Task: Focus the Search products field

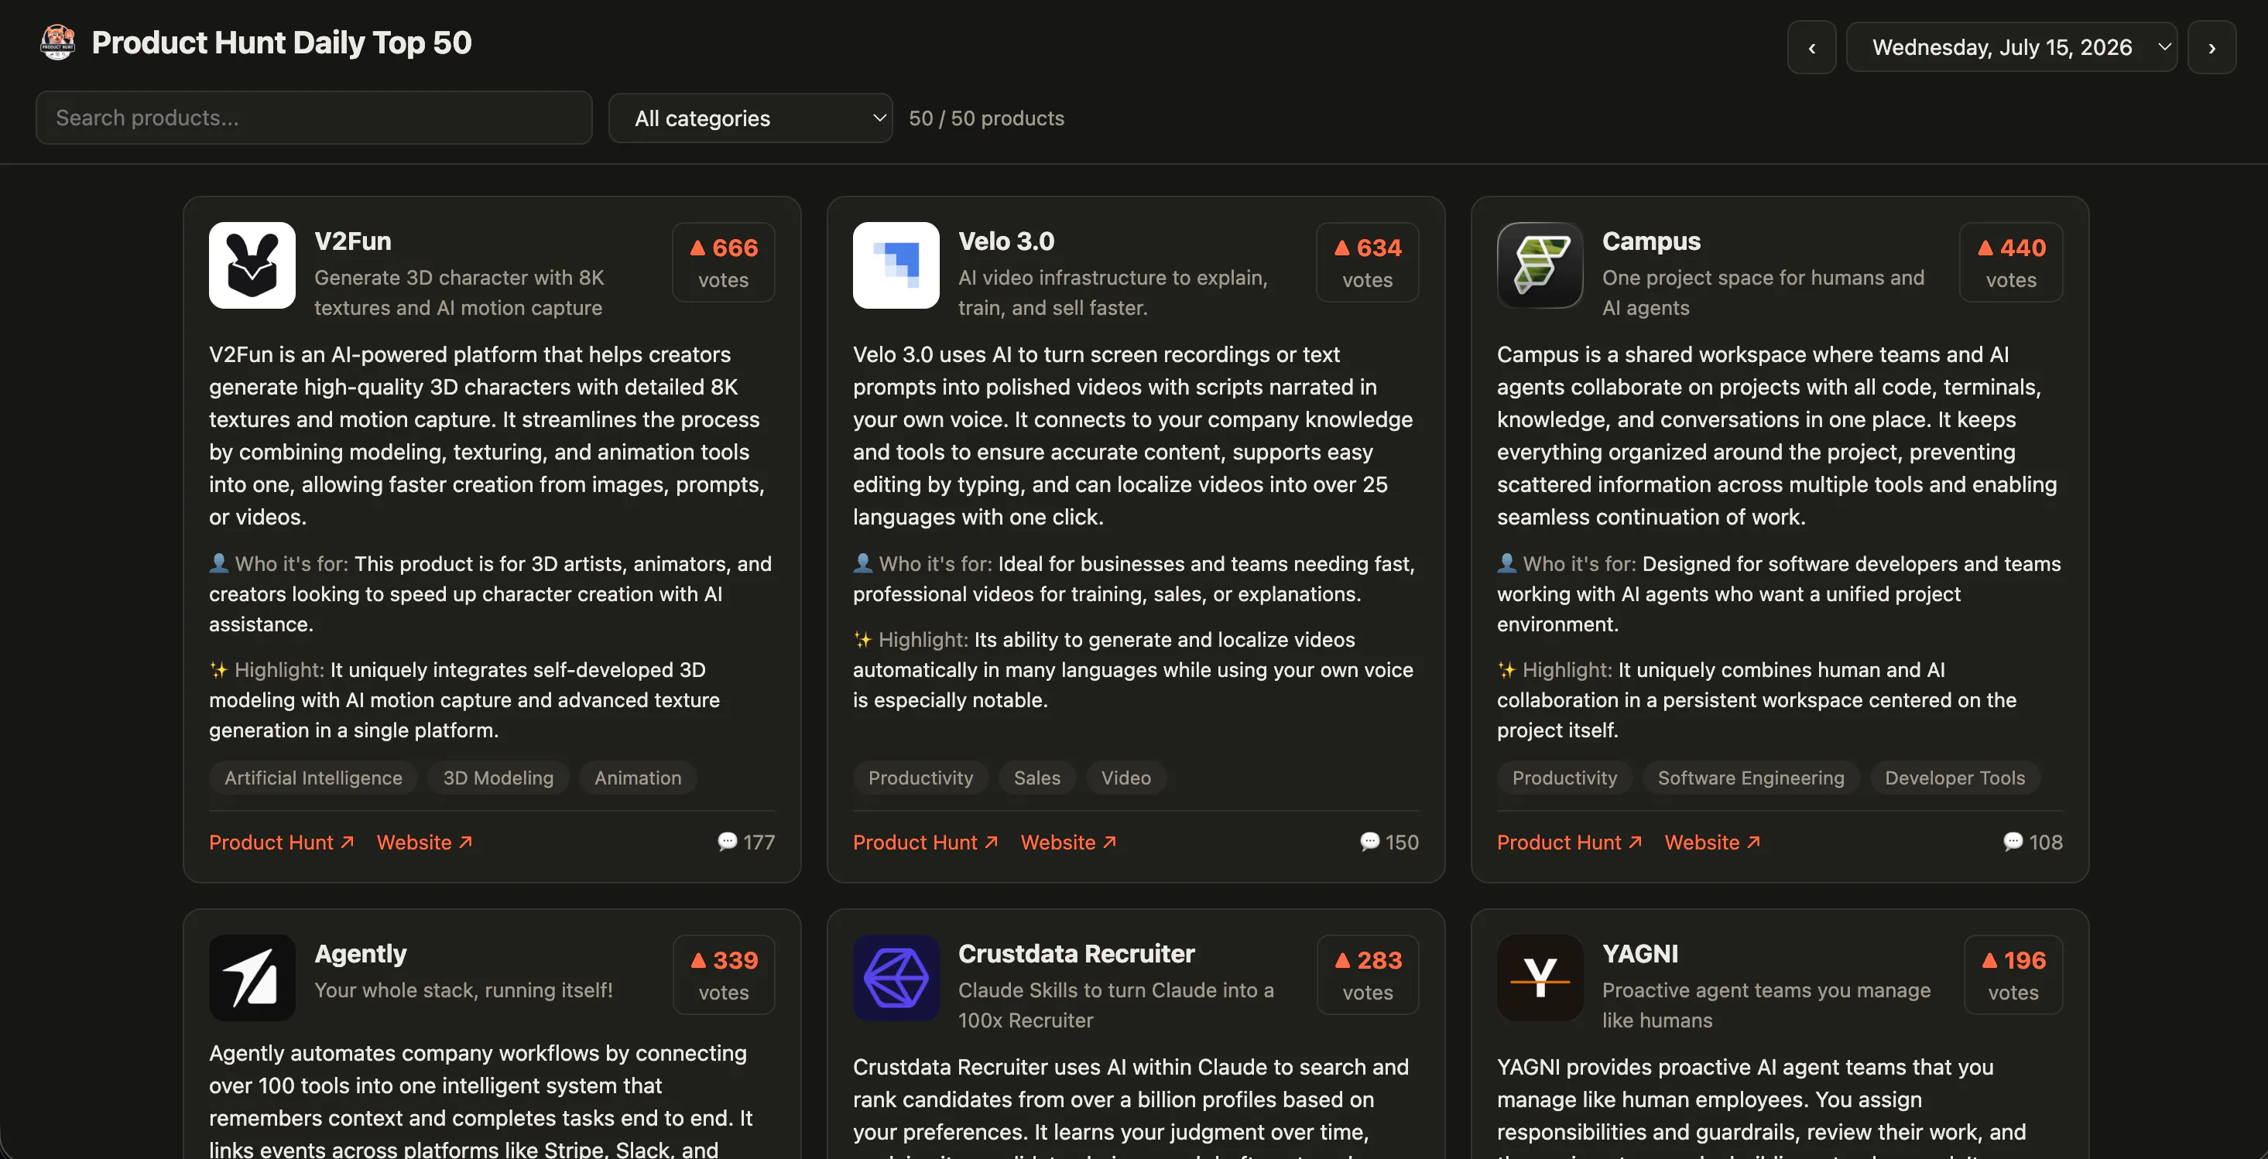Action: [x=313, y=118]
